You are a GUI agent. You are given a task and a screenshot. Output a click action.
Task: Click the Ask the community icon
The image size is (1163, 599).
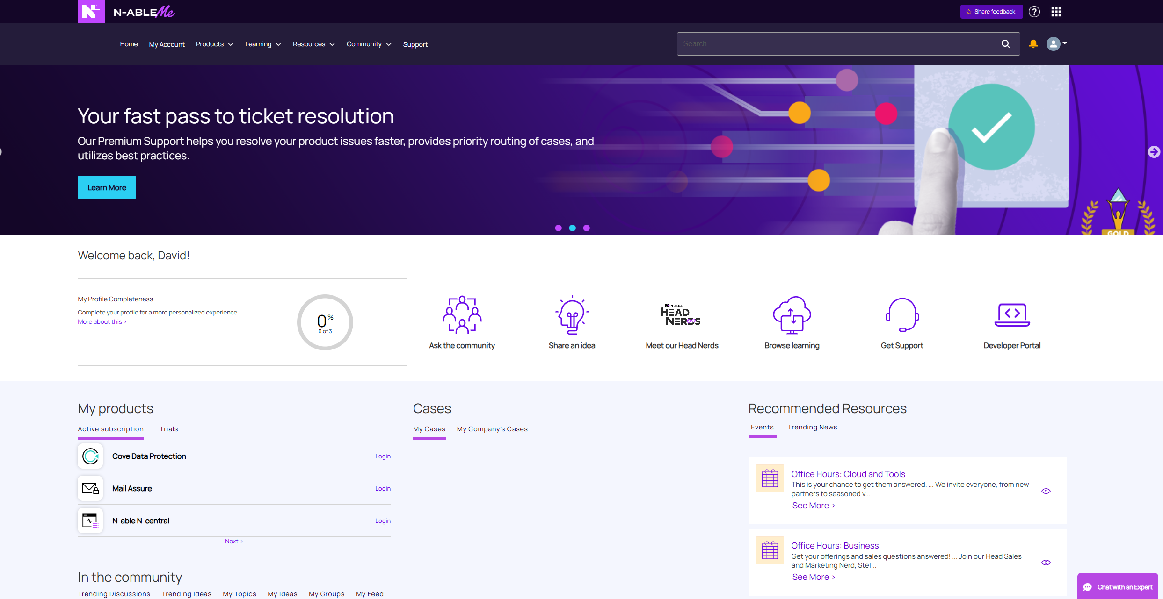[x=462, y=314]
